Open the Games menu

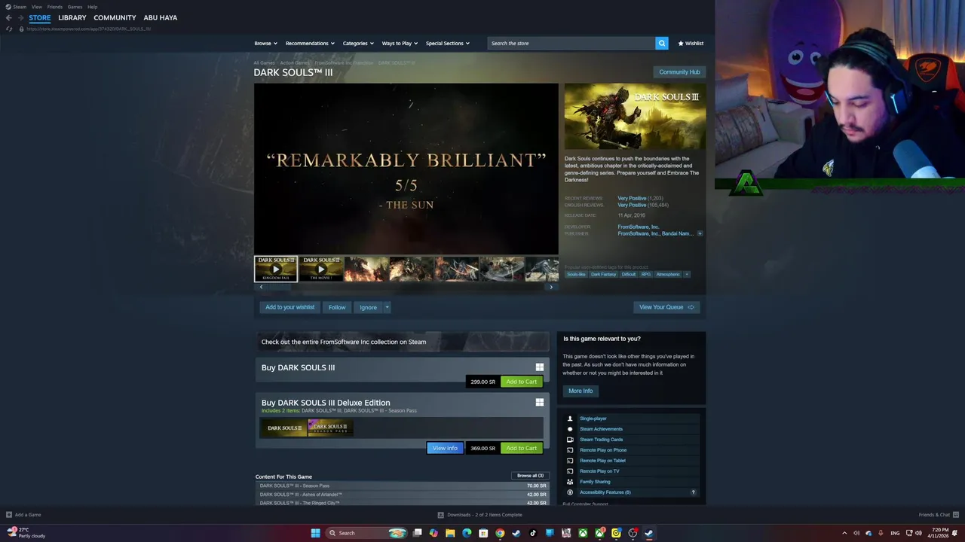75,7
